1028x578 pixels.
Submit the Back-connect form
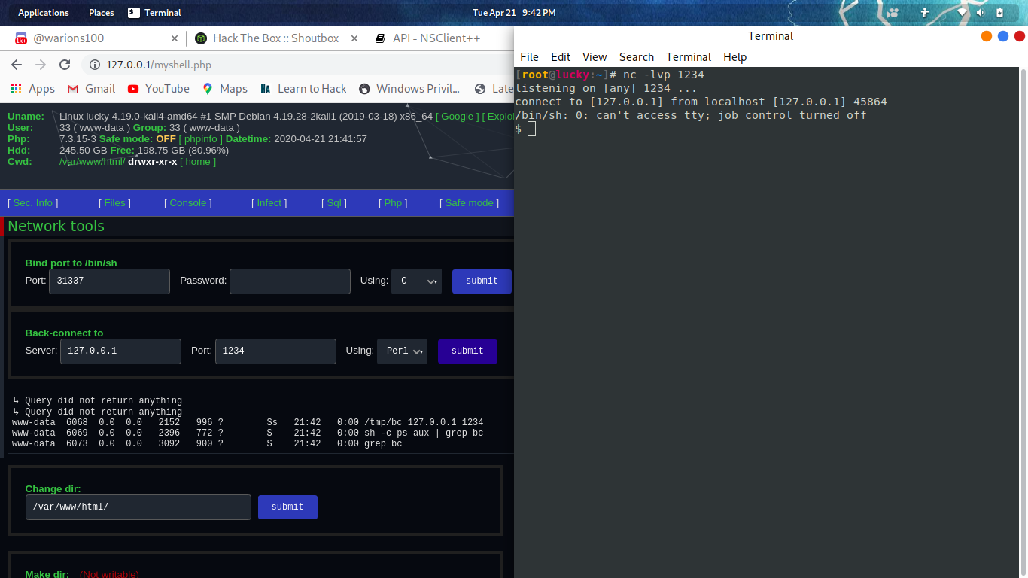point(467,351)
